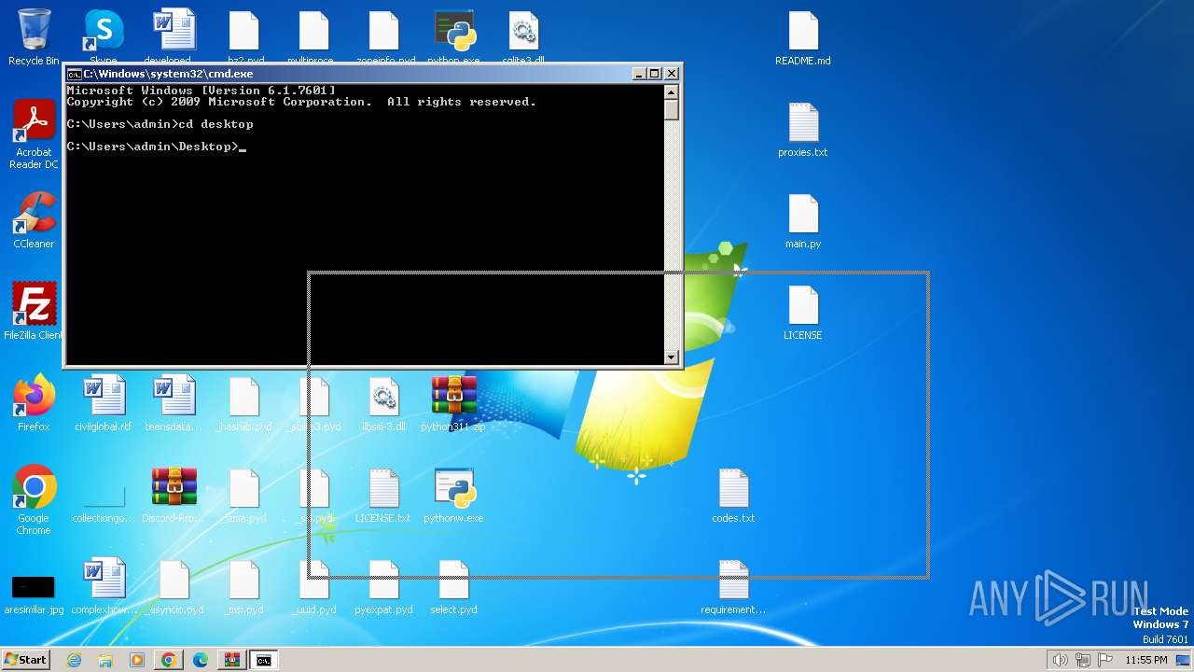1194x672 pixels.
Task: Select the _lzma.pyd file
Action: point(243,495)
